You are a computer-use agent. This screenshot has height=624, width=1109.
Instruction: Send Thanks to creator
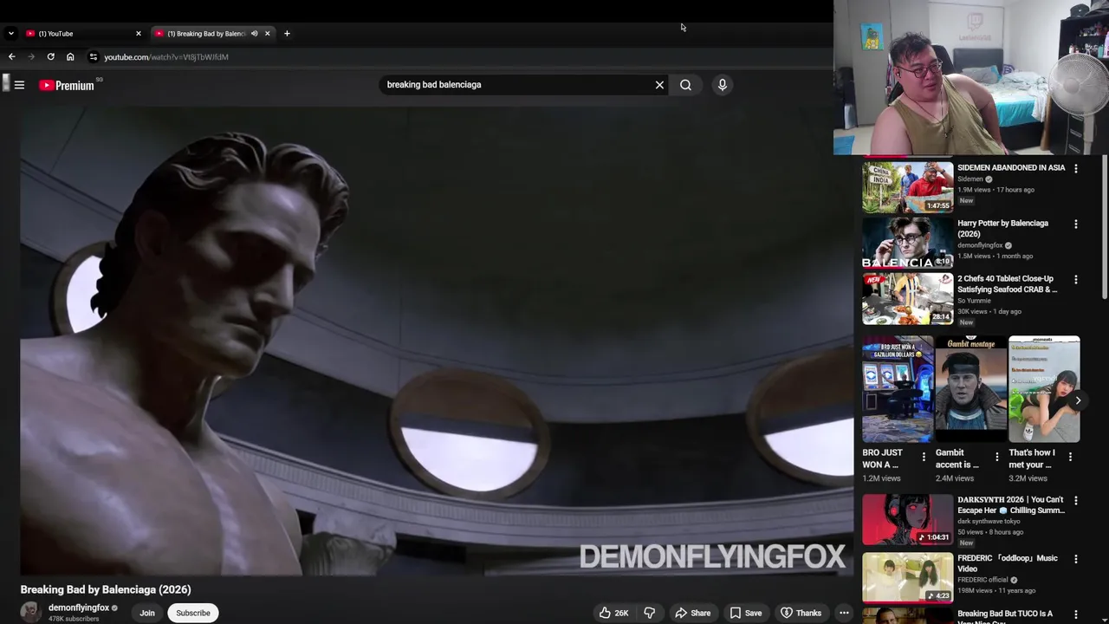(x=801, y=613)
